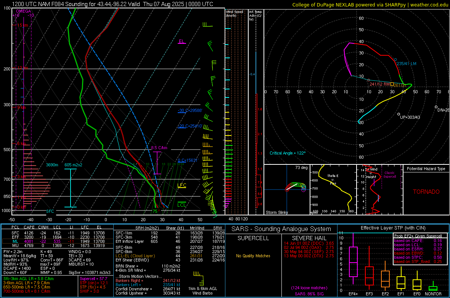
Task: Click the LFC level marker label
Action: (x=182, y=185)
